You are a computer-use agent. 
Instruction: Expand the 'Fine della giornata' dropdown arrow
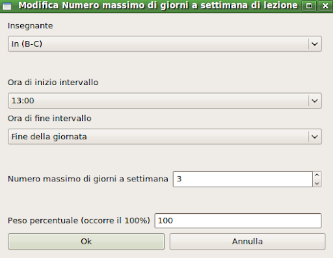(x=315, y=136)
